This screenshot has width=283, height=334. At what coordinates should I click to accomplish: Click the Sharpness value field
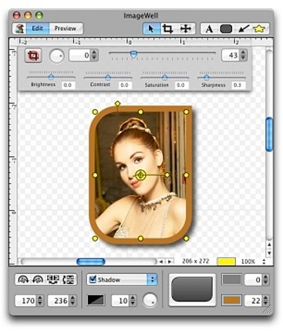pos(238,85)
